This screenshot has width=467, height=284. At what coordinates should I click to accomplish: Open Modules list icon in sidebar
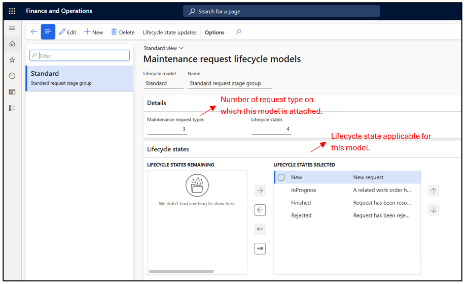coord(12,108)
